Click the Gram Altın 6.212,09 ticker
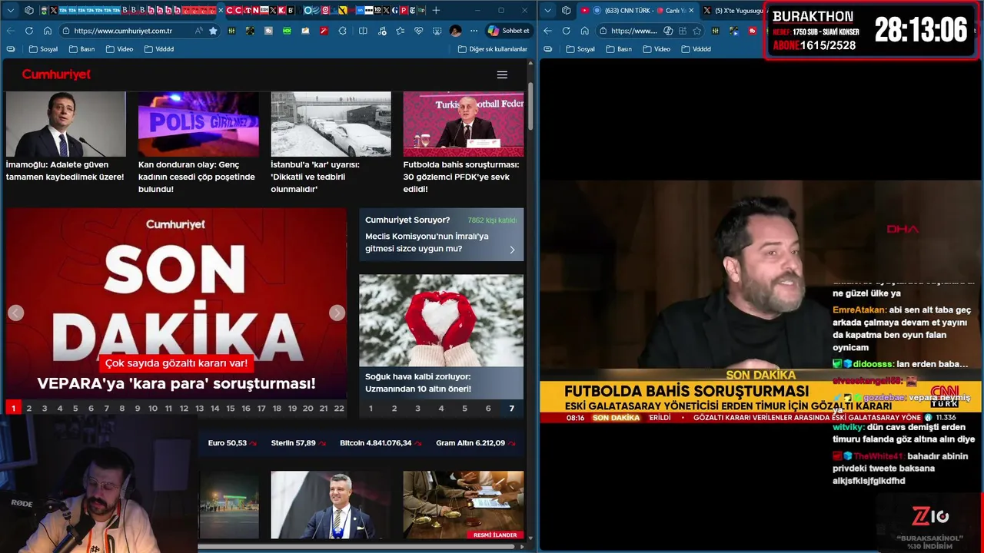Screen dimensions: 984x553 click(475, 443)
